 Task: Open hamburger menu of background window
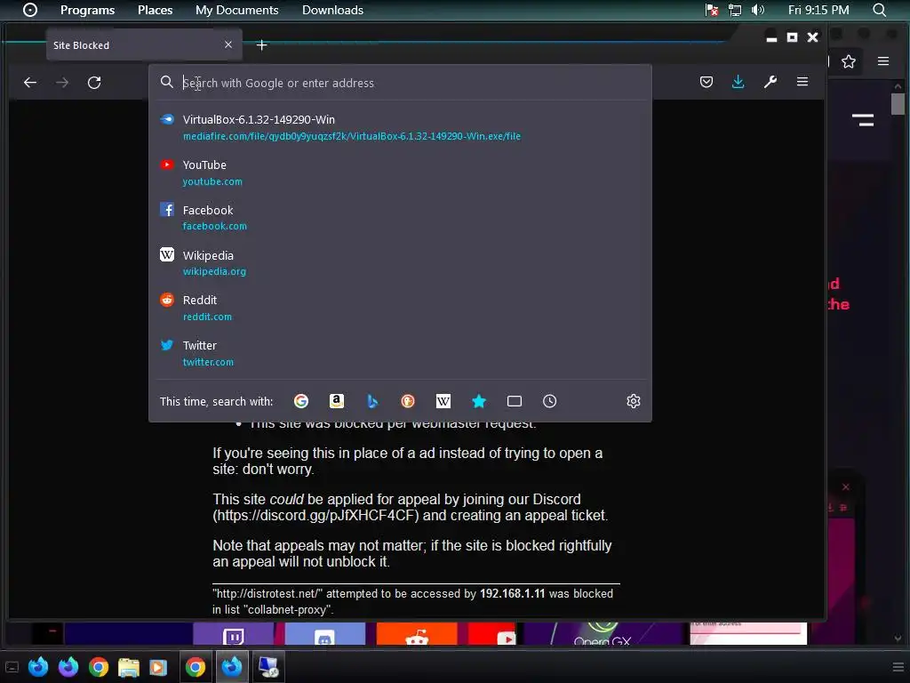coord(883,61)
